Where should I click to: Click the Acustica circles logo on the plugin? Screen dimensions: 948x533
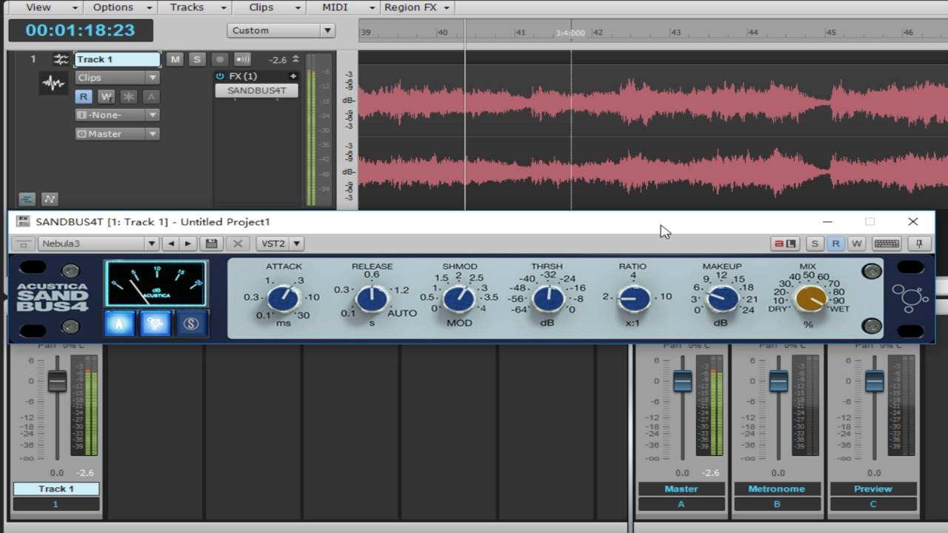click(910, 297)
